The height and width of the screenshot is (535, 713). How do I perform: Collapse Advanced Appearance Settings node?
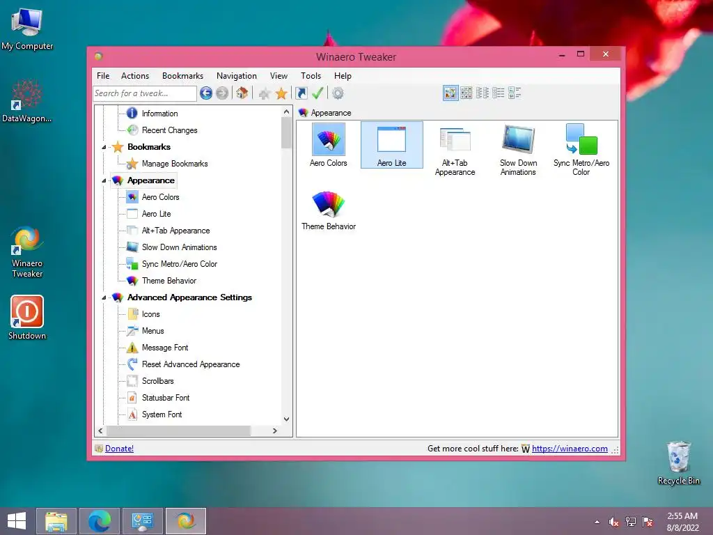click(104, 297)
